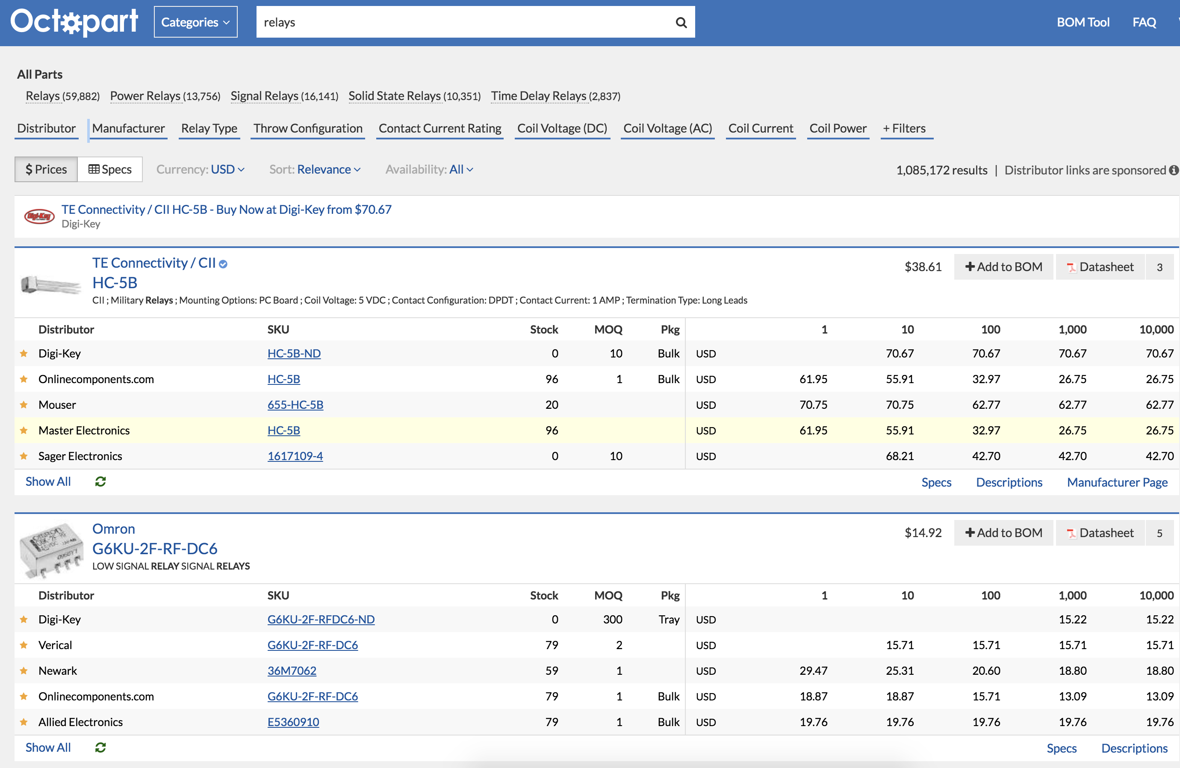The width and height of the screenshot is (1180, 768).
Task: Open the Relay Type filter
Action: coord(209,128)
